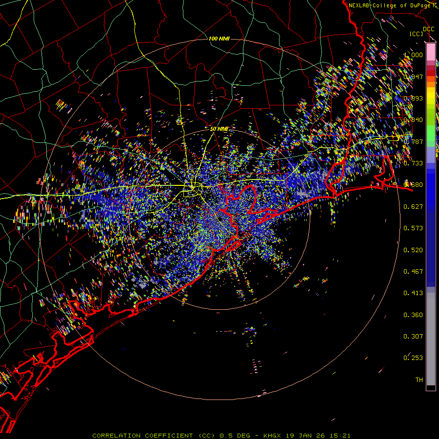Click the pink segment topping the color bar

pyautogui.click(x=431, y=52)
